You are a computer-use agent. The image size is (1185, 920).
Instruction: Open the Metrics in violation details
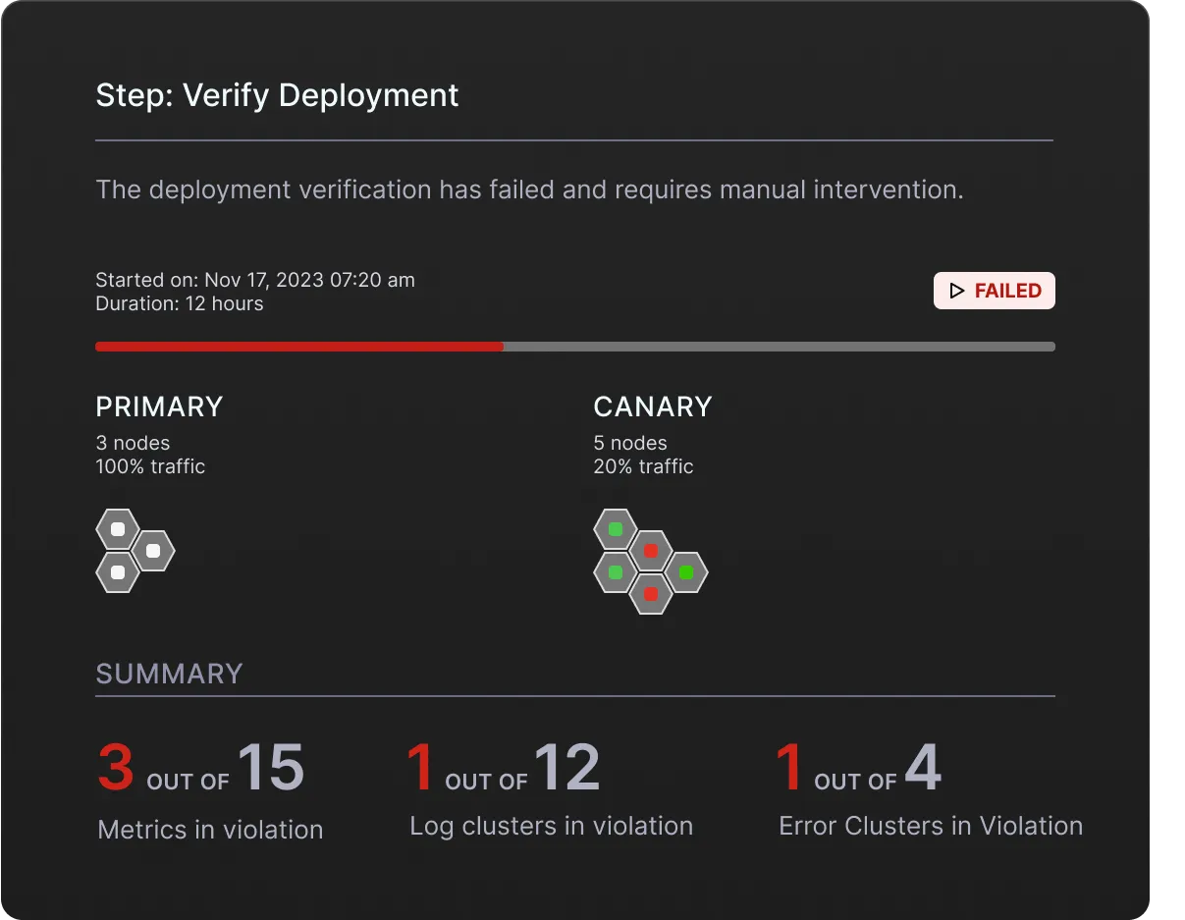tap(210, 829)
